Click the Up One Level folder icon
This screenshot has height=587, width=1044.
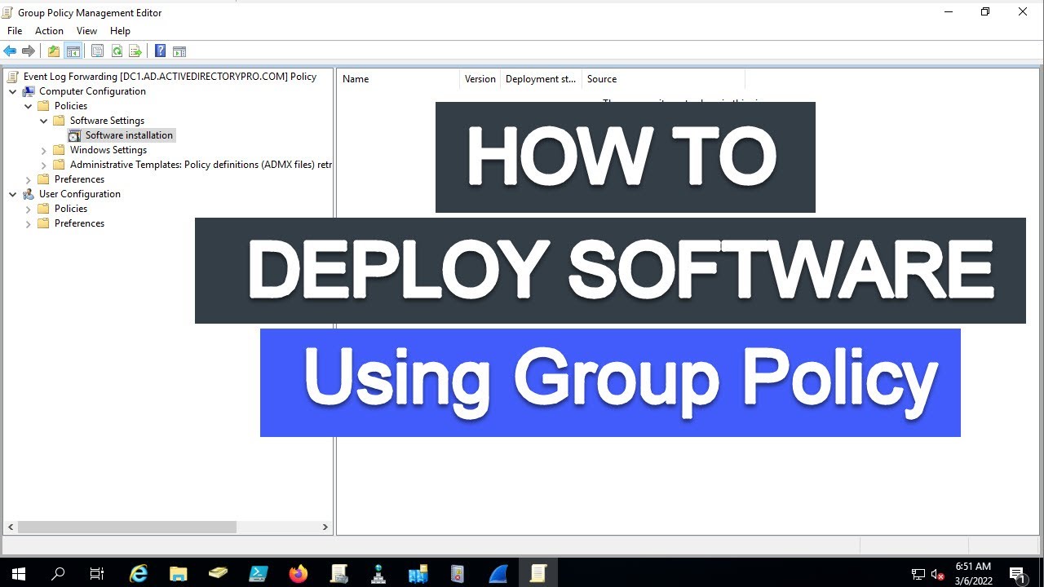click(x=54, y=51)
